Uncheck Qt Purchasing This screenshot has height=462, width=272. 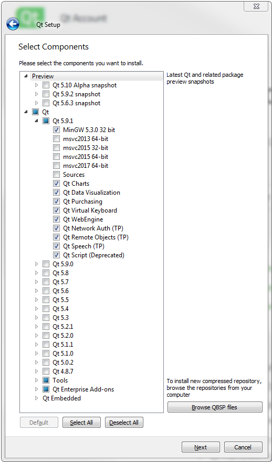[57, 202]
